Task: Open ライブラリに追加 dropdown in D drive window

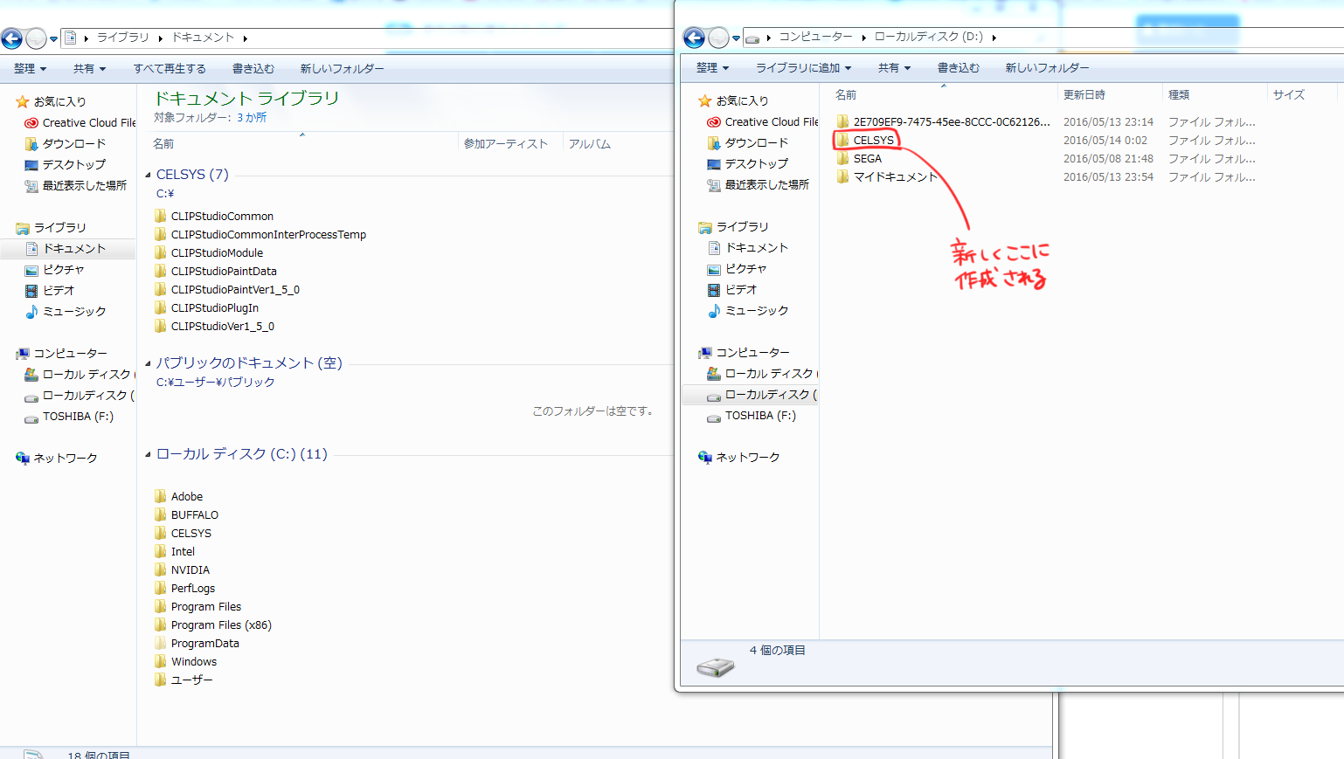Action: [804, 67]
